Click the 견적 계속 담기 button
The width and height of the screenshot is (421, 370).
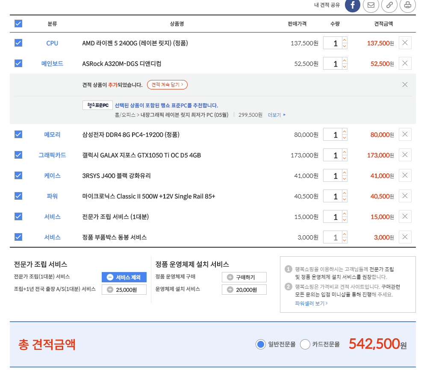tap(167, 85)
